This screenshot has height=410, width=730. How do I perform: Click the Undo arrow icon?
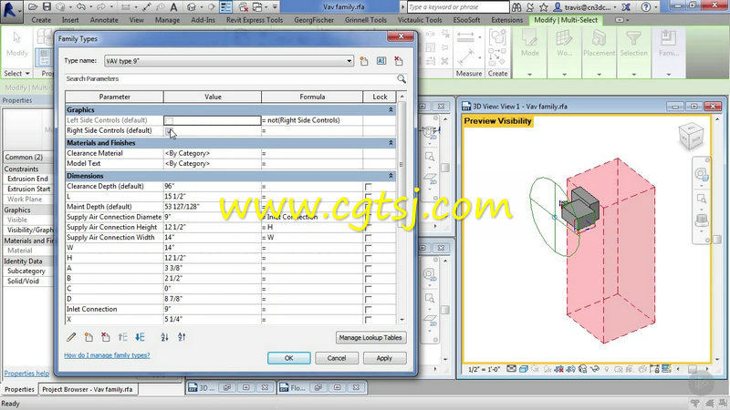pos(80,7)
